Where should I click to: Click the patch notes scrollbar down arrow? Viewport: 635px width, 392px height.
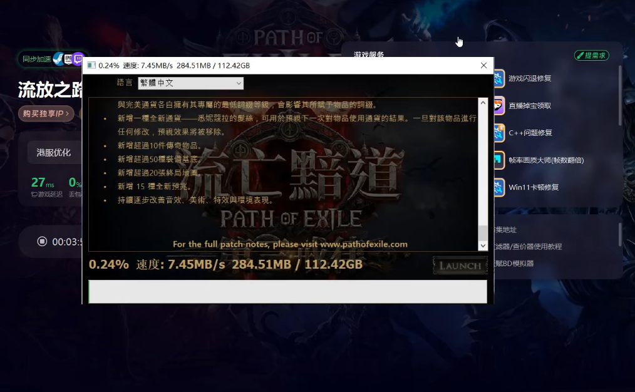[x=483, y=245]
